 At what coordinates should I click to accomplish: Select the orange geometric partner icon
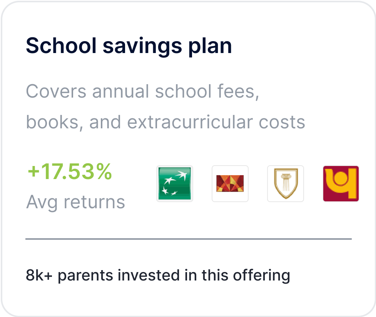coord(230,184)
